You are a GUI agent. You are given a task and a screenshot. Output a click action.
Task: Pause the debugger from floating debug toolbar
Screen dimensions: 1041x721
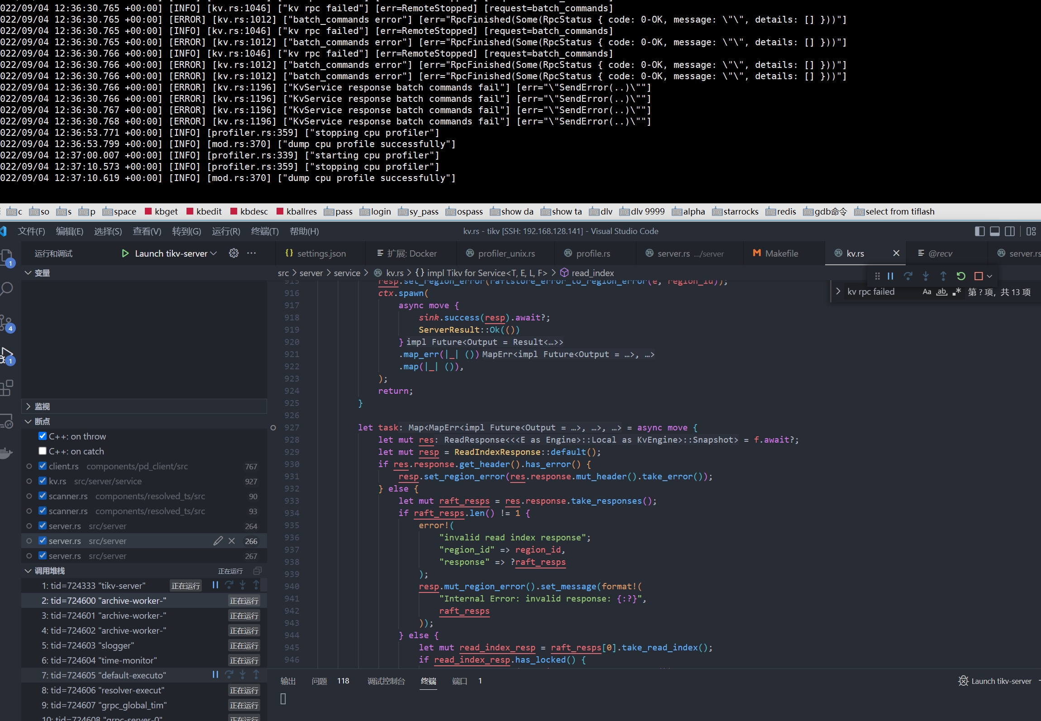(890, 276)
